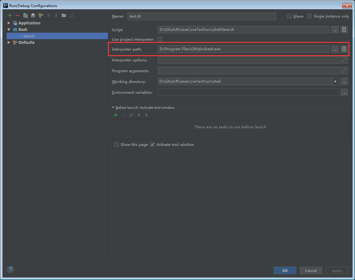This screenshot has width=355, height=280.
Task: Open Edit Defaults with the wrench icon
Action: [40, 15]
